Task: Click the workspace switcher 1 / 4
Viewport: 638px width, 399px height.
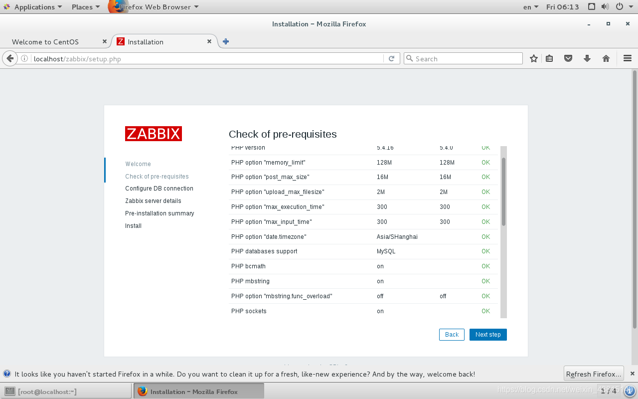Action: tap(609, 391)
